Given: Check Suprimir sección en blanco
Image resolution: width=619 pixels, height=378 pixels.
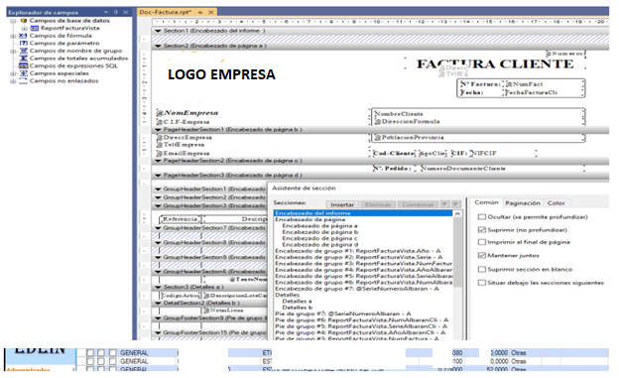Looking at the screenshot, I should click(x=482, y=270).
